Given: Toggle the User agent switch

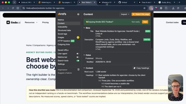Looking at the screenshot, I should coord(78,54).
